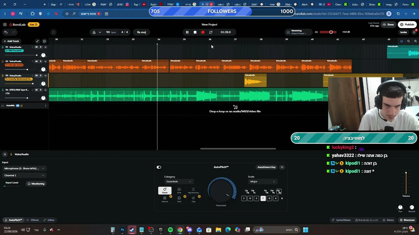
Task: Change the B♭ maj project key
Action: point(141,32)
